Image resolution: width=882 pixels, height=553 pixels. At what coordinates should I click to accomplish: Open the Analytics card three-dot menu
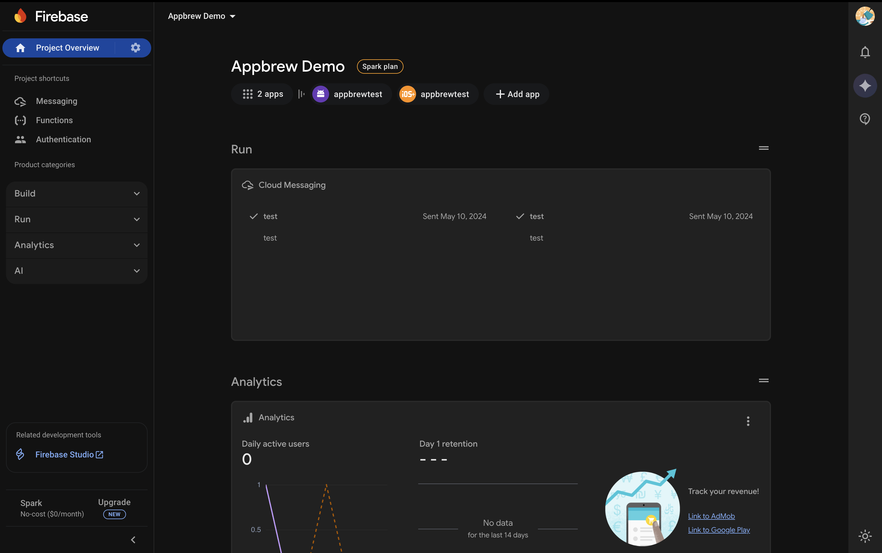(x=748, y=421)
